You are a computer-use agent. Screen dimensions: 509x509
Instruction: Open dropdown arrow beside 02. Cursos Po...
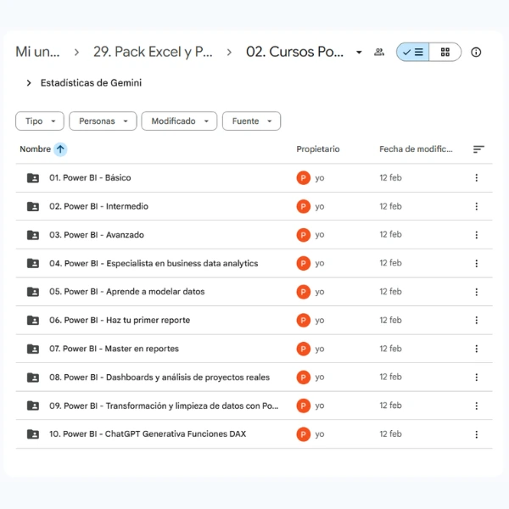tap(359, 53)
